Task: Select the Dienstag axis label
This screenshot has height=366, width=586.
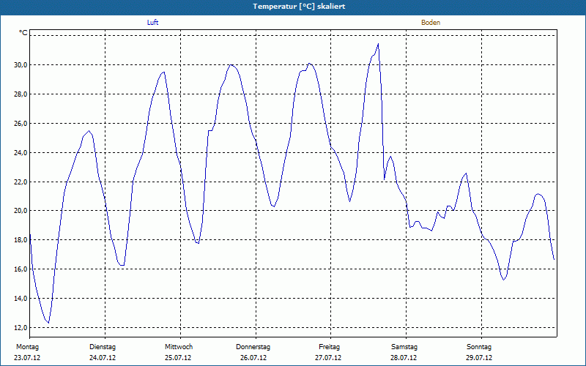Action: click(x=103, y=347)
